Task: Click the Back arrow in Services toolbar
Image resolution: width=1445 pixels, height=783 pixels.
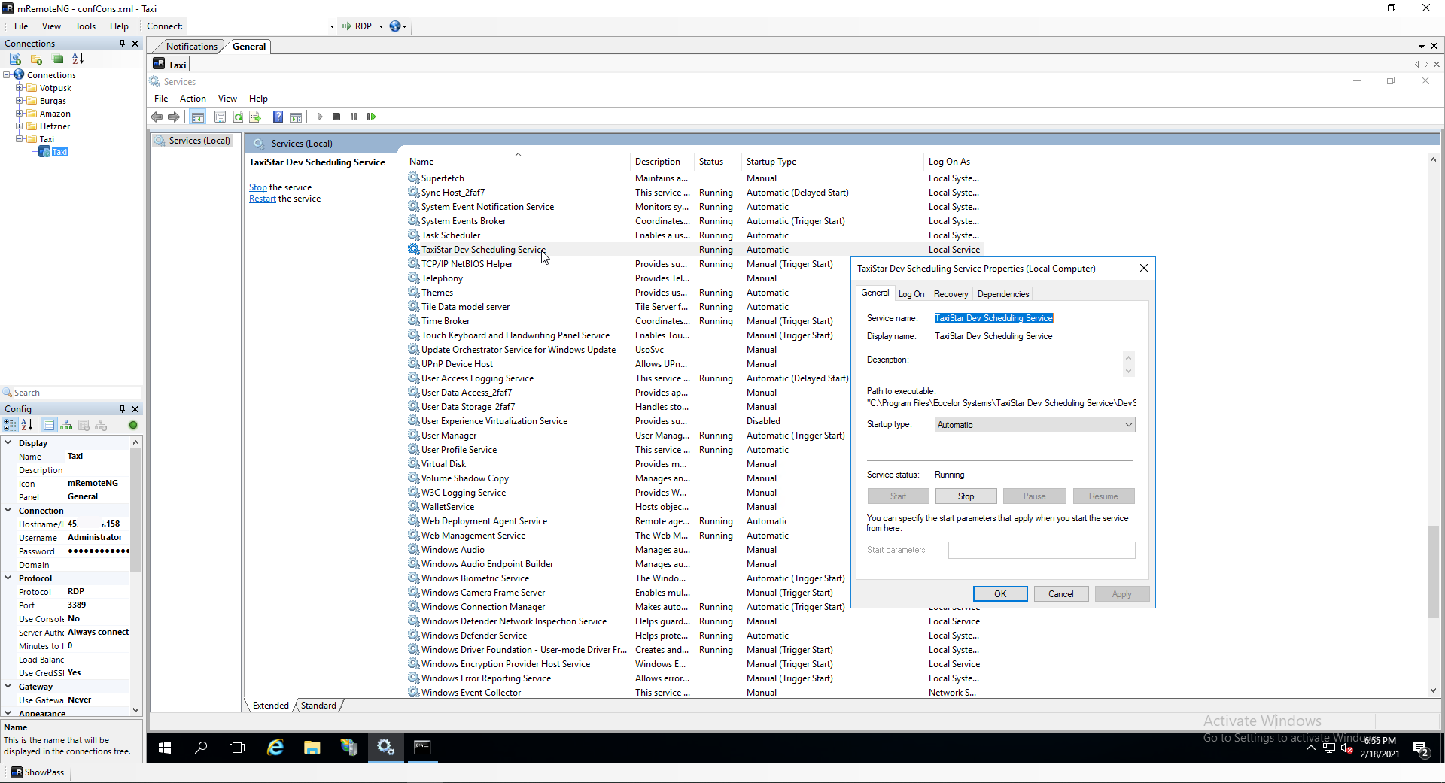Action: [157, 117]
